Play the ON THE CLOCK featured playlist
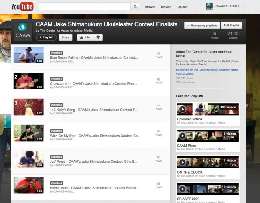The image size is (260, 203). point(182,162)
